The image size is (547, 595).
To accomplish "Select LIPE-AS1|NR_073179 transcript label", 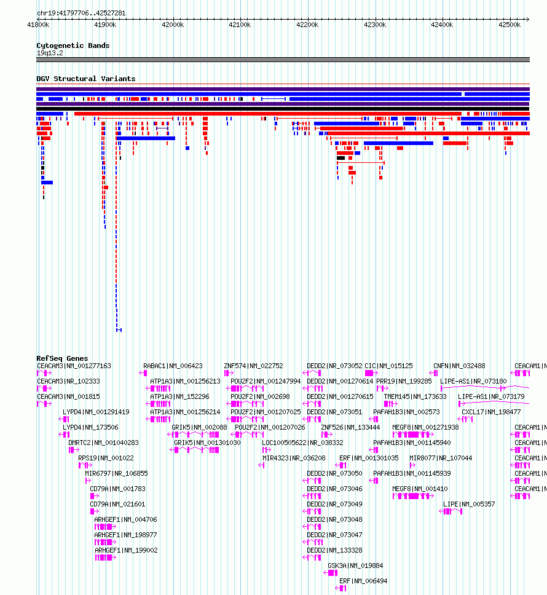I will pyautogui.click(x=491, y=396).
